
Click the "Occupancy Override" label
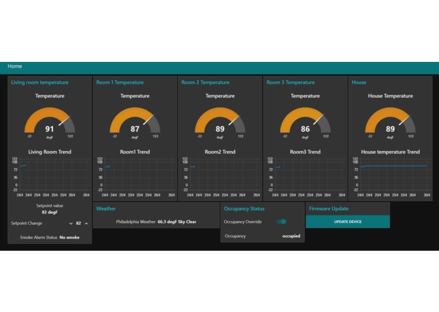click(243, 222)
